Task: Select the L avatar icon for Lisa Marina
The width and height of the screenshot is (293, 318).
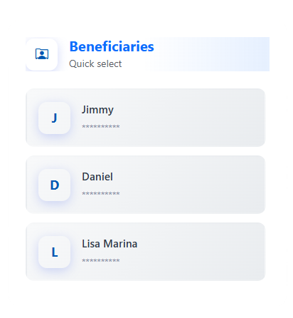Action: [x=55, y=252]
